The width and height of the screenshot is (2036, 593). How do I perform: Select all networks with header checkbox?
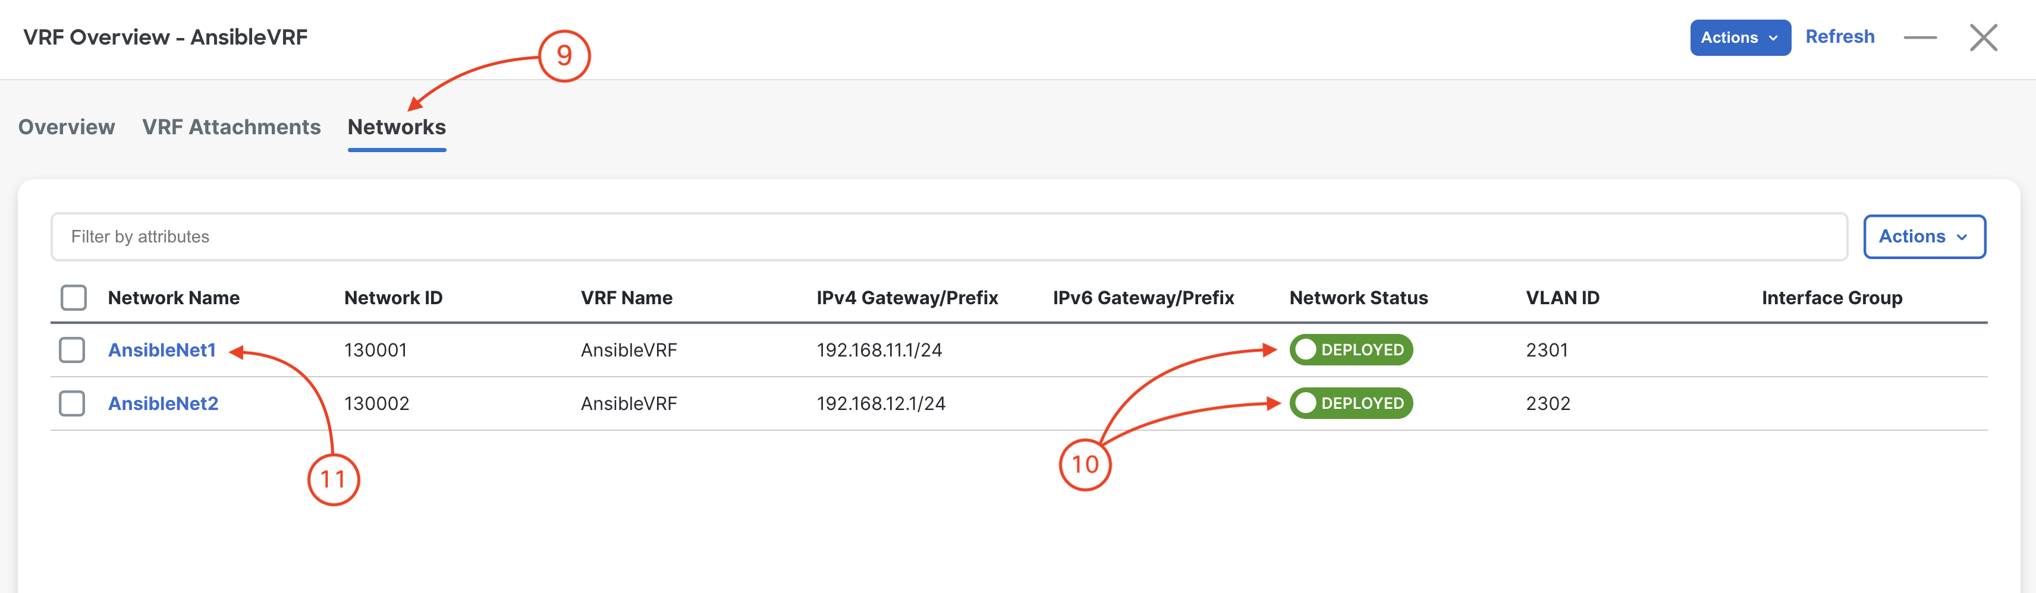(x=74, y=298)
